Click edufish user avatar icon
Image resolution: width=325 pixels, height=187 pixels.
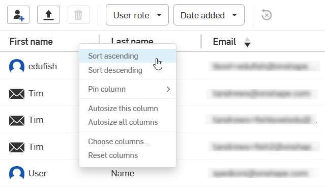tap(17, 66)
